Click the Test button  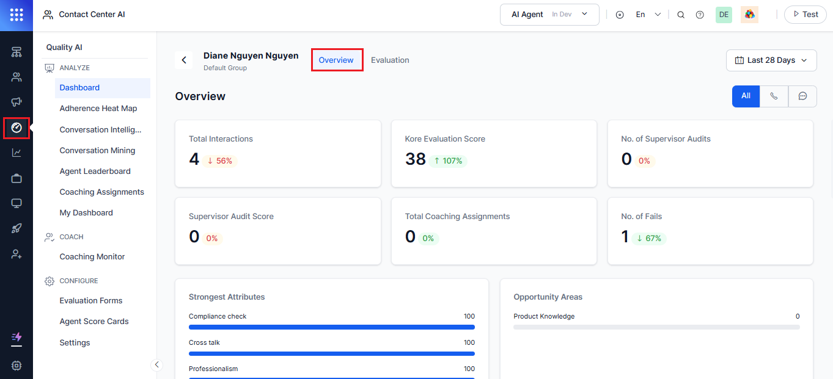805,14
